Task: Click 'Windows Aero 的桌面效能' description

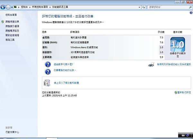Action: [x=84, y=47]
